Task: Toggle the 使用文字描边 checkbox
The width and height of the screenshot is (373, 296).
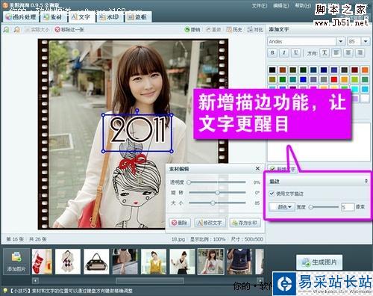Action: [x=272, y=194]
